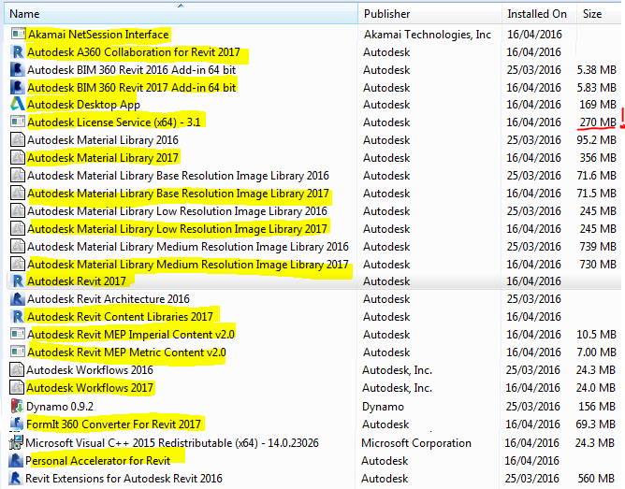Select Base Resolution Image Library 2017 name
The image size is (625, 489).
click(x=178, y=194)
